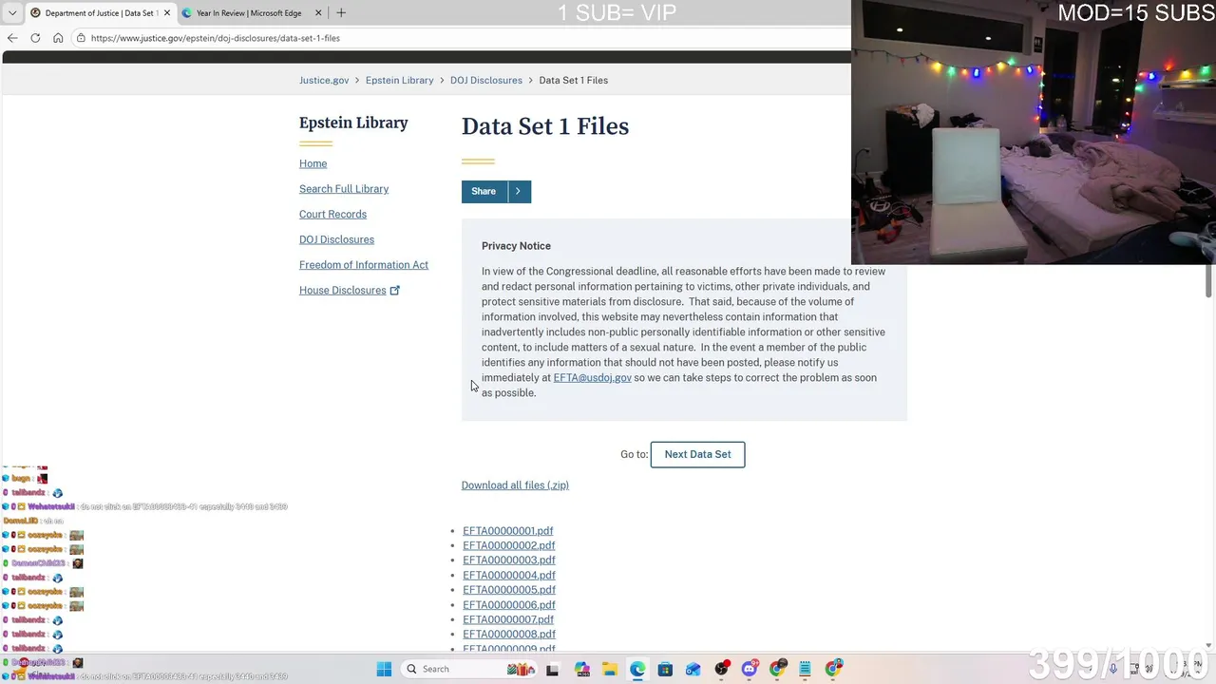Open Home in Epstein Library sidebar

(313, 163)
